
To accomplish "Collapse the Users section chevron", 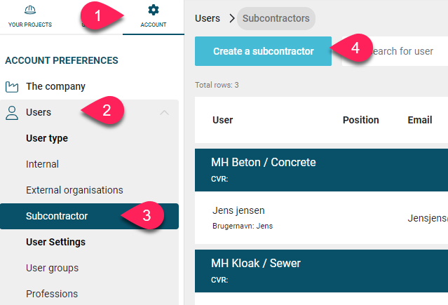I will 164,113.
